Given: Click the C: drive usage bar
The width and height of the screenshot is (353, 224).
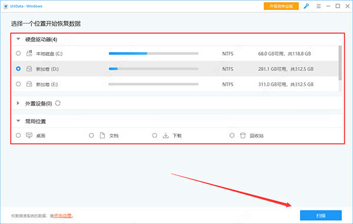Looking at the screenshot, I should click(x=154, y=53).
